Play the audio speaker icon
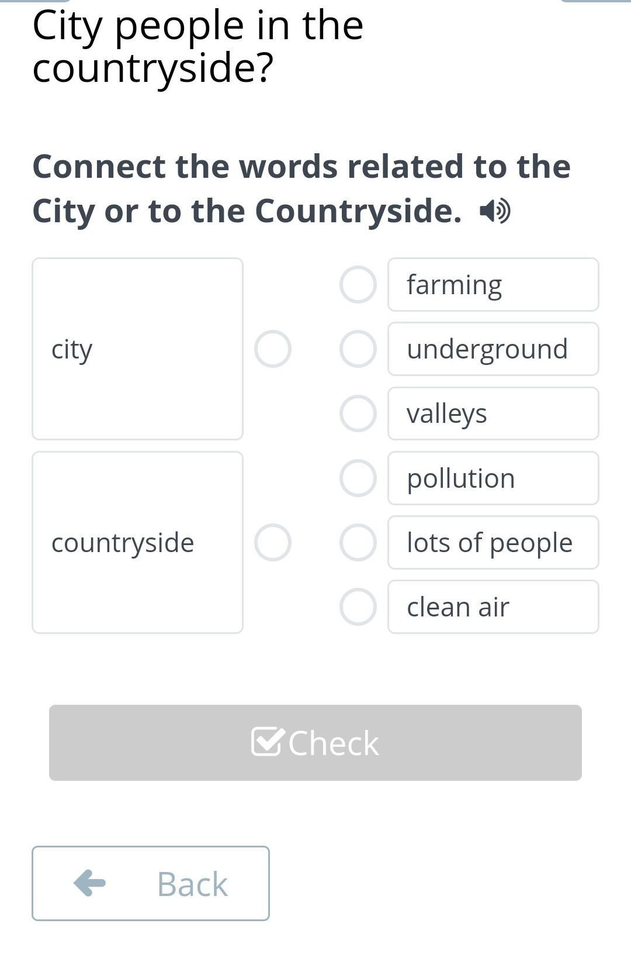This screenshot has width=631, height=958. (494, 211)
